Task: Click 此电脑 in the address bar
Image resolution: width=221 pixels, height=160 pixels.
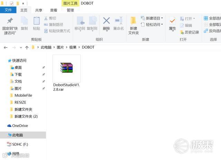Action: coord(46,47)
